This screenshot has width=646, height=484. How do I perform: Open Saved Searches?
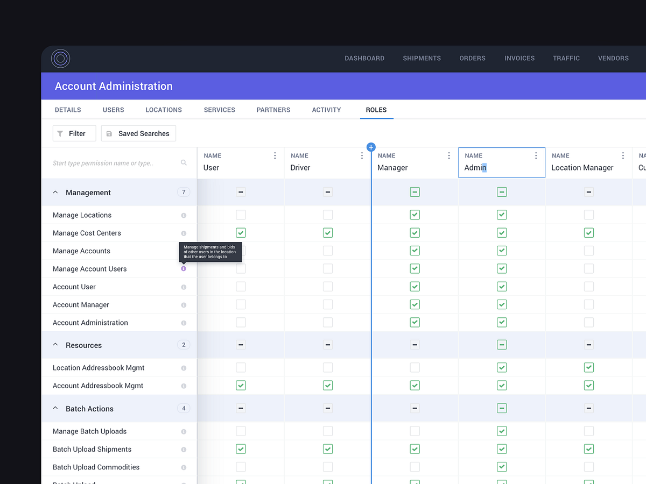coord(138,133)
